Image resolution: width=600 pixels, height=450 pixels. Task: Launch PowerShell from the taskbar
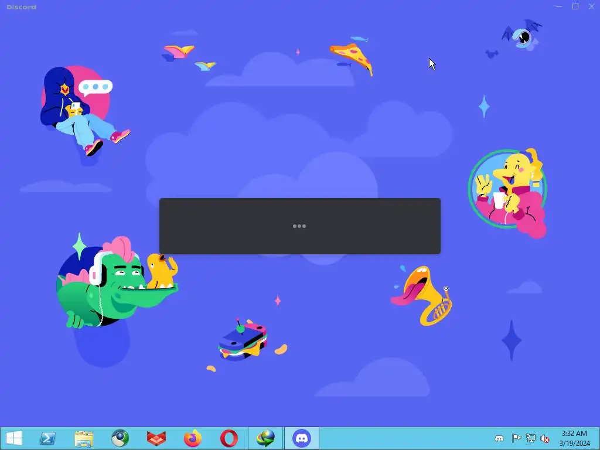pyautogui.click(x=48, y=438)
